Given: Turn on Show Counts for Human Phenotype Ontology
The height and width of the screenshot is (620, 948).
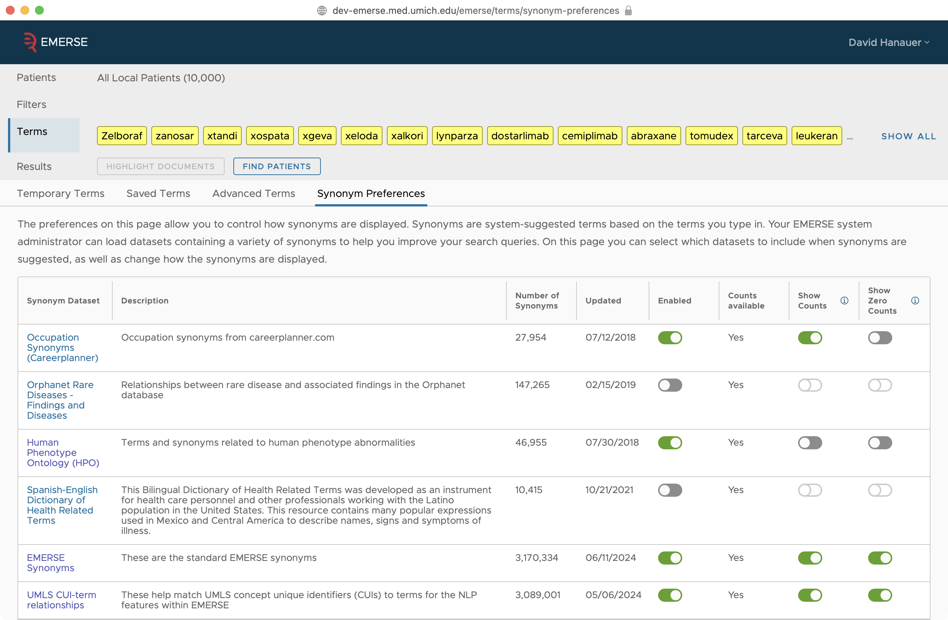Looking at the screenshot, I should click(x=810, y=443).
